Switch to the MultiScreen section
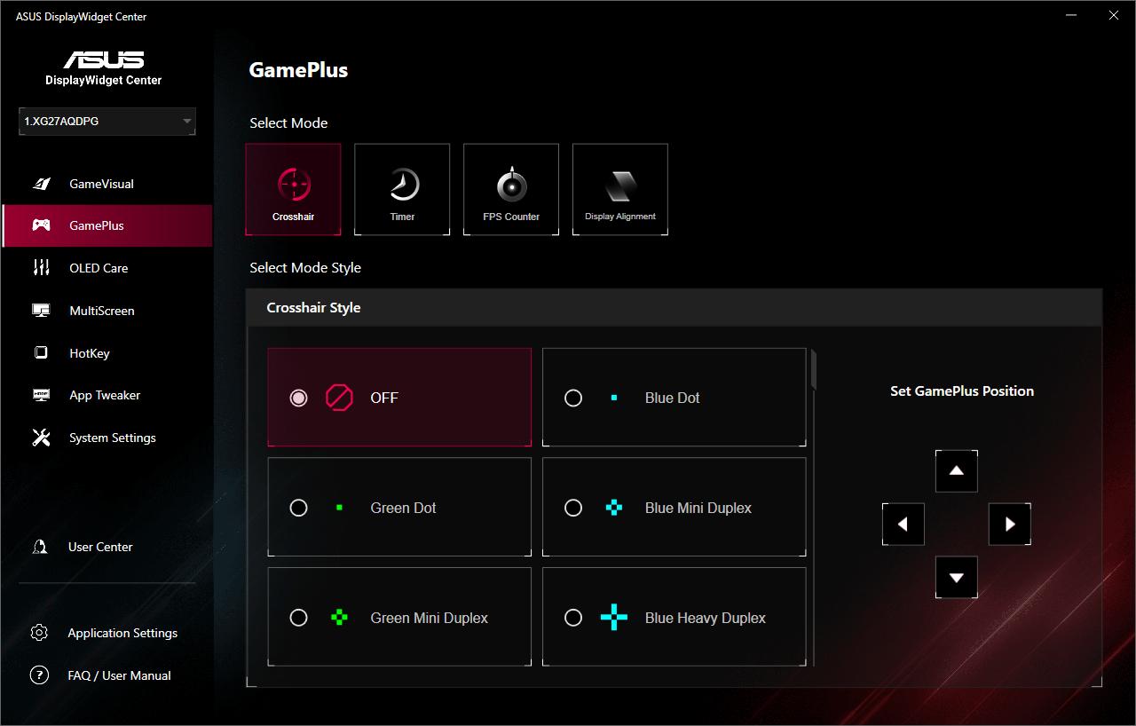 [106, 311]
